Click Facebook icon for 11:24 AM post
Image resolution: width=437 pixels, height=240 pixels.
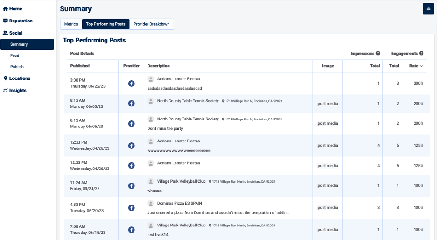[x=132, y=186]
